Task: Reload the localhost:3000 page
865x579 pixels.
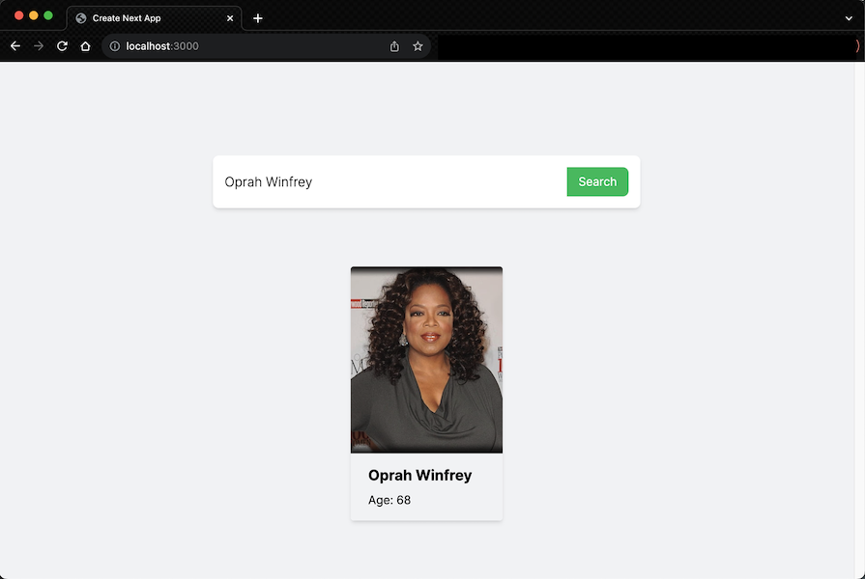Action: point(61,45)
